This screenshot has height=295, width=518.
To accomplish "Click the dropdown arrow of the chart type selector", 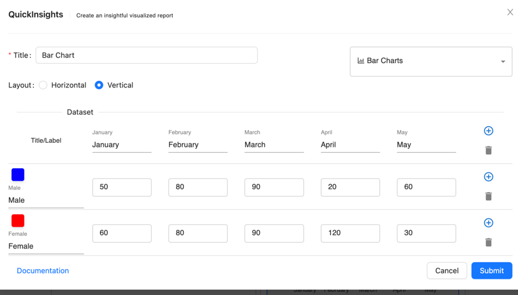I will pyautogui.click(x=503, y=61).
